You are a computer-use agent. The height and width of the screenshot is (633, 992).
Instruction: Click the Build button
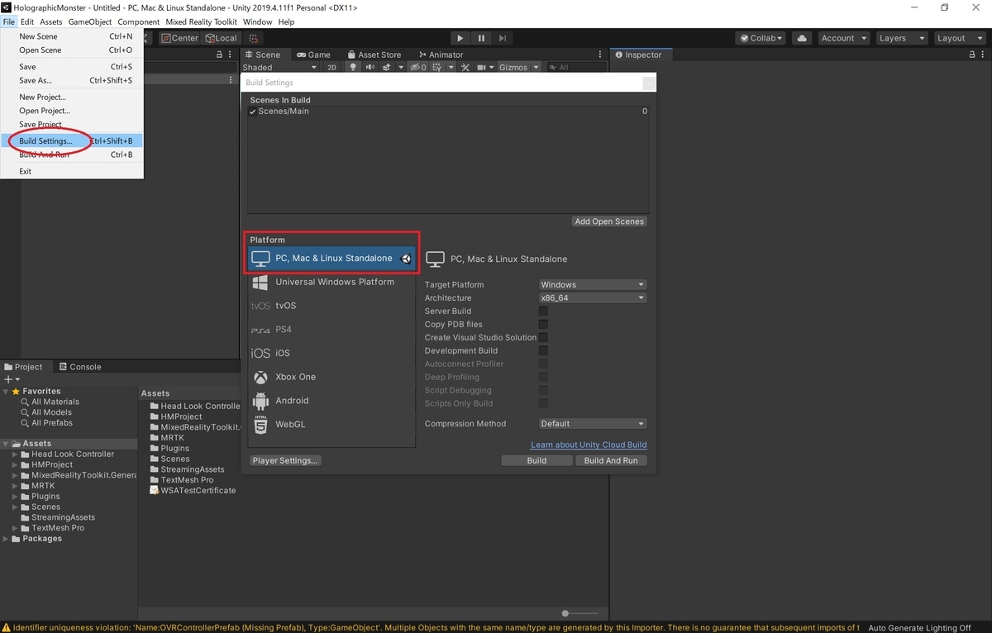tap(537, 460)
